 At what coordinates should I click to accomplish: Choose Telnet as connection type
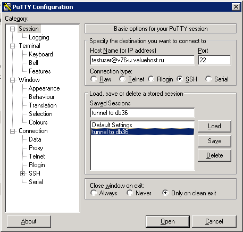(122, 79)
